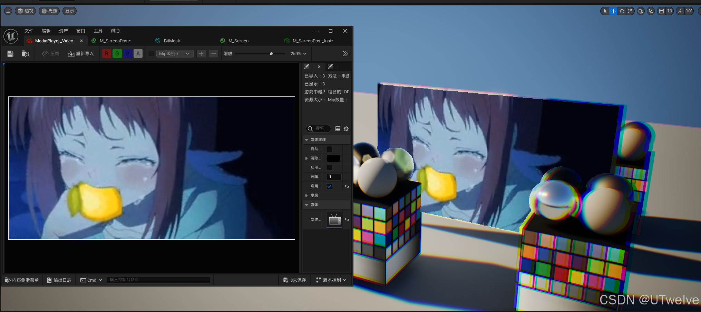Close the first details panel tab
Image resolution: width=701 pixels, height=312 pixels.
tap(319, 67)
